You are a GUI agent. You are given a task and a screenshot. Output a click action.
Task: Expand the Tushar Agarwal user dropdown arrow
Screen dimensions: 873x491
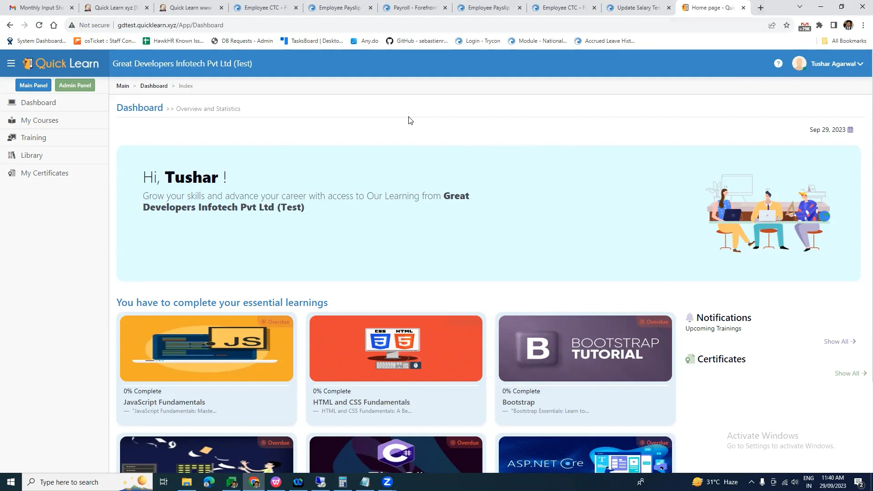pos(860,64)
